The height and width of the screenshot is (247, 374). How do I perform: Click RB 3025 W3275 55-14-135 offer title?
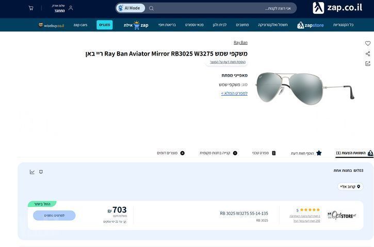click(244, 214)
